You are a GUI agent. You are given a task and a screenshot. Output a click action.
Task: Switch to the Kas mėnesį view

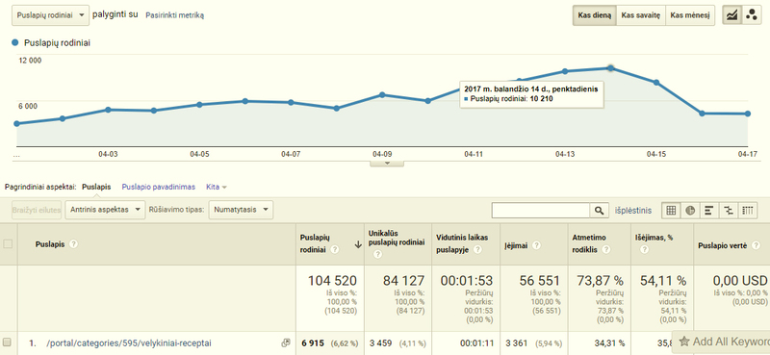pos(690,15)
